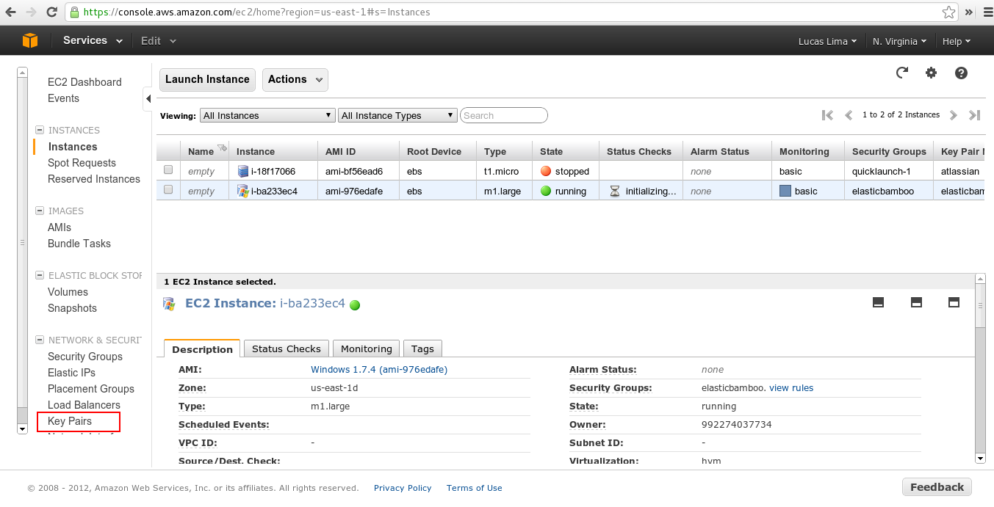The image size is (994, 507).
Task: Select the checkbox for instance i-18f17066
Action: click(168, 170)
